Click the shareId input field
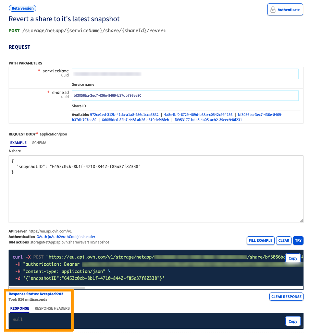 (185, 95)
